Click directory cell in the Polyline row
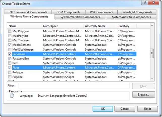 point(126,77)
